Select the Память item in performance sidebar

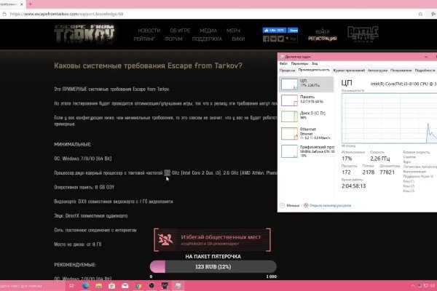coord(307,100)
